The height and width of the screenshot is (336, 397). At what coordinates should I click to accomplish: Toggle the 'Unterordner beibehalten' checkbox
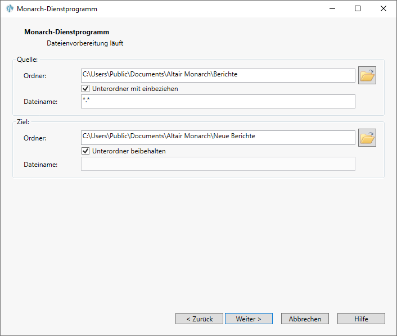(x=86, y=151)
